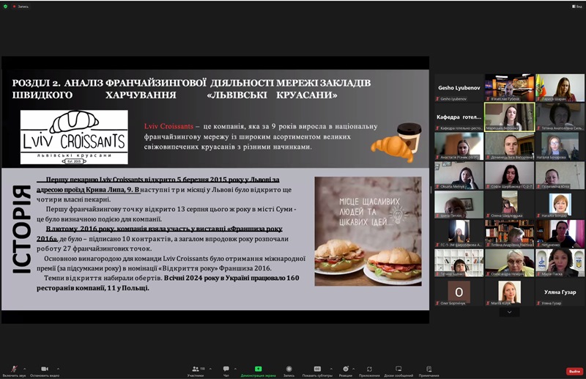Select ГС-1-3М Широбокова video tile
The height and width of the screenshot is (379, 586).
coord(459,234)
